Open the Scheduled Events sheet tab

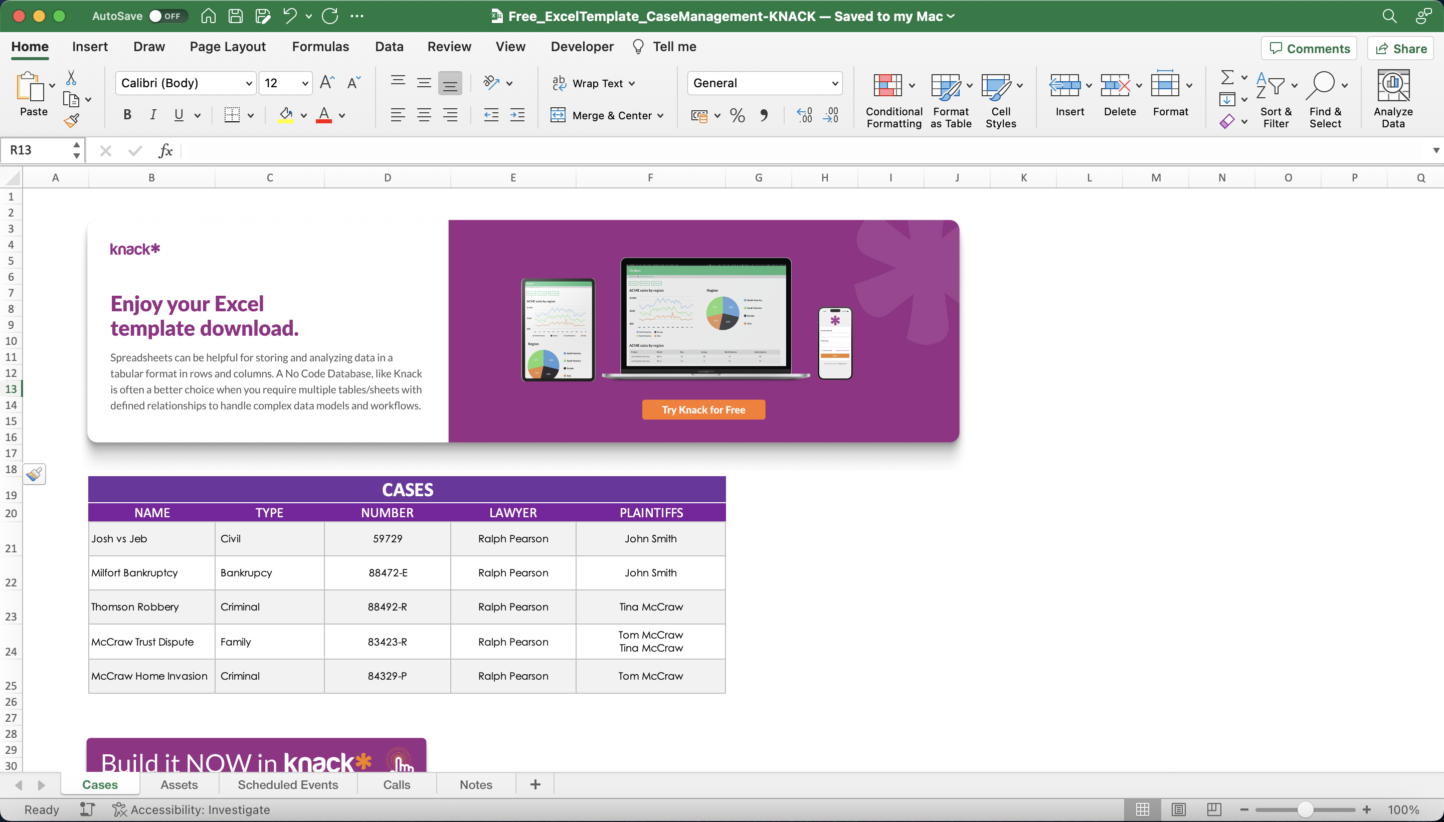pos(287,784)
